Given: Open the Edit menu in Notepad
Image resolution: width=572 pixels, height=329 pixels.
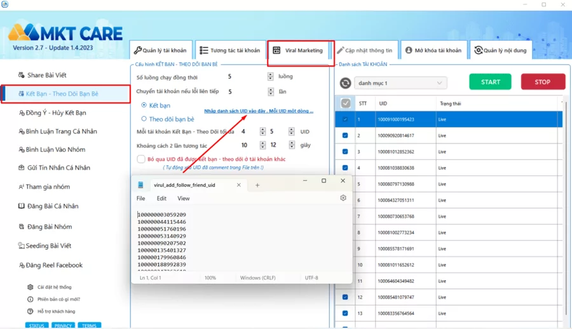Looking at the screenshot, I should tap(161, 198).
